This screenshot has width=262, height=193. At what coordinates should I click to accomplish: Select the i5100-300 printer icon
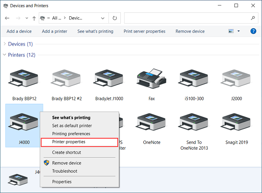pos(193,78)
